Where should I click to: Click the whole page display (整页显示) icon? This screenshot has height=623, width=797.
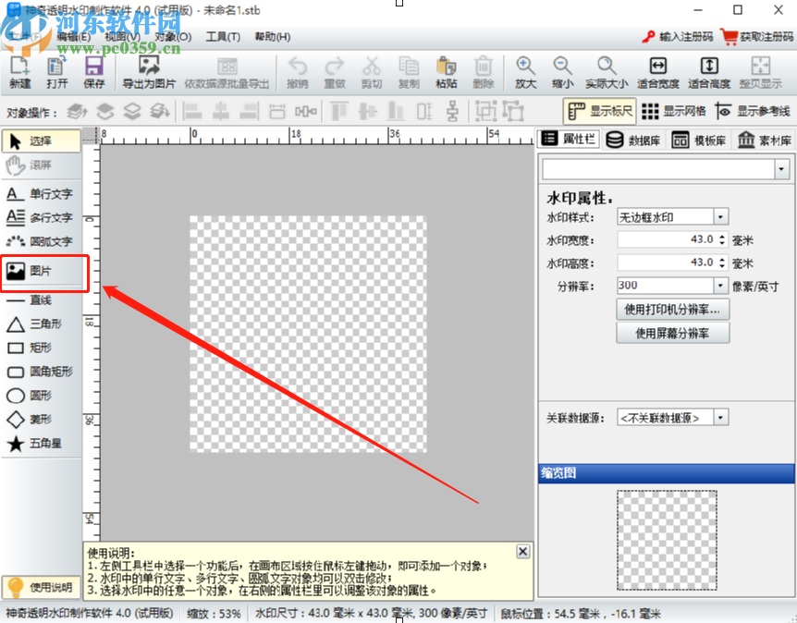point(760,73)
